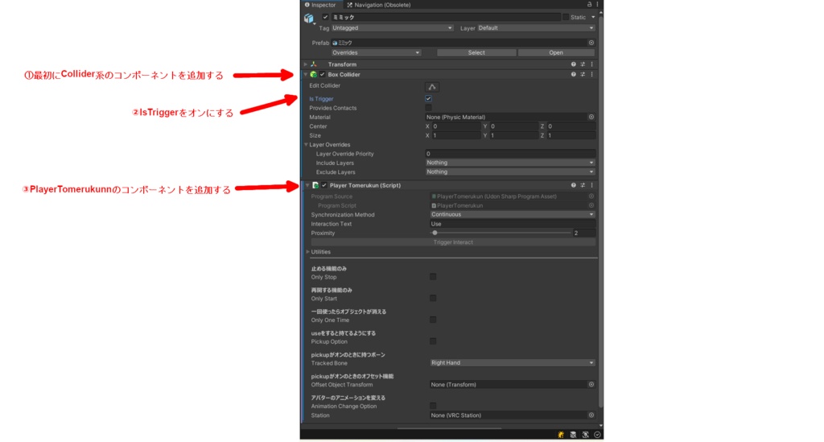
Task: Click the Center X value field
Action: click(456, 126)
